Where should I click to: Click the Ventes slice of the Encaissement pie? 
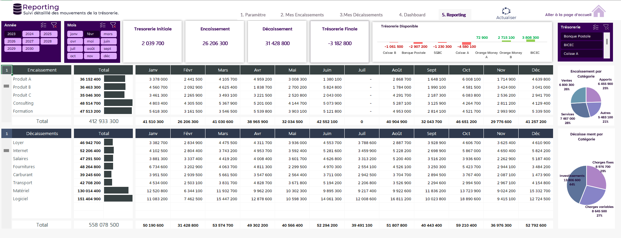point(579,95)
